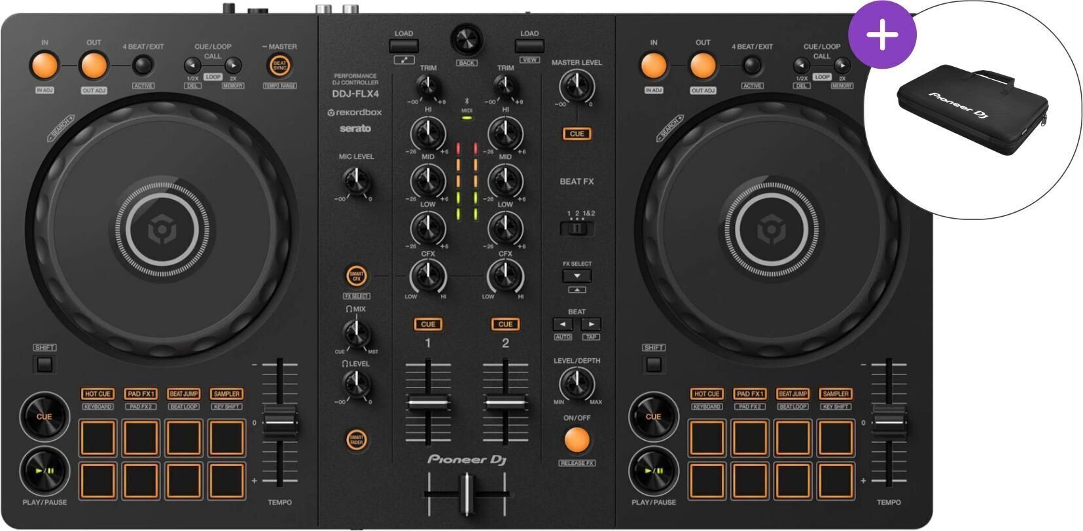
Task: Click channel 1 LOW EQ knob
Action: click(428, 229)
